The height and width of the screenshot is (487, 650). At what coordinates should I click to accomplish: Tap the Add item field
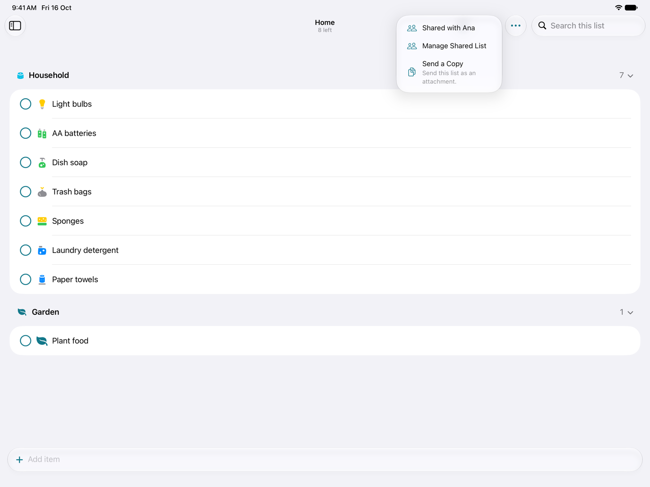[325, 460]
